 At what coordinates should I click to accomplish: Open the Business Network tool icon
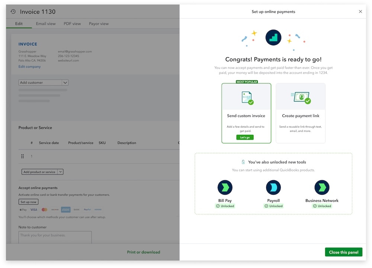[x=322, y=188]
